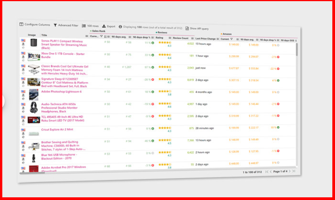Click the Brother sewing machine thumbnail
335x200 pixels.
pyautogui.click(x=34, y=146)
